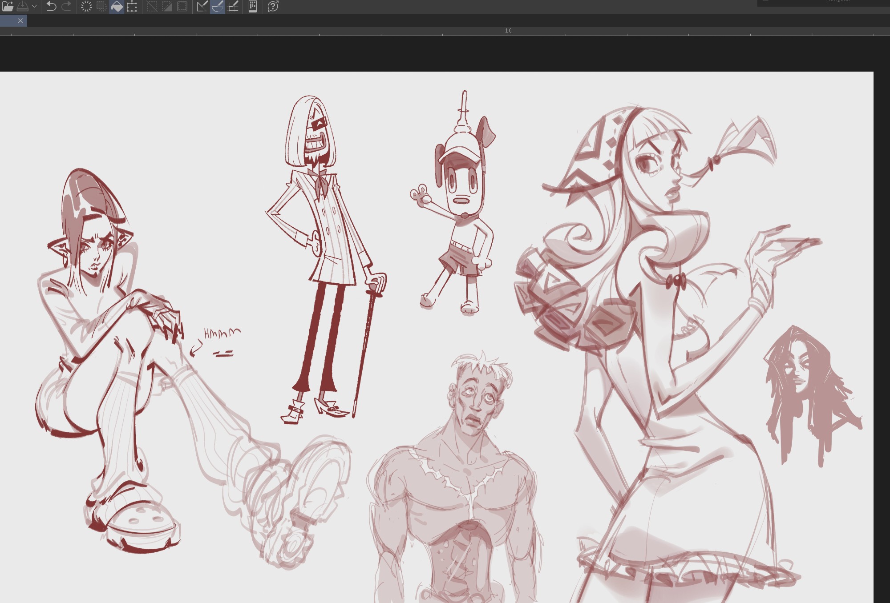The image size is (890, 603).
Task: Close the open canvas tab
Action: (x=20, y=21)
